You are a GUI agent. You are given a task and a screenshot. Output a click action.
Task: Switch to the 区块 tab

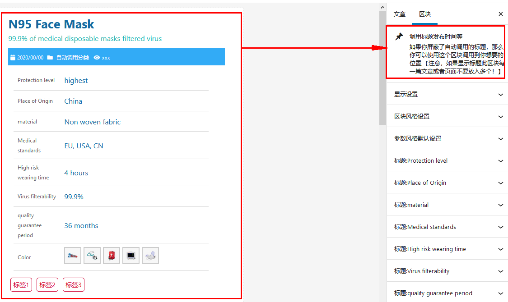(425, 14)
